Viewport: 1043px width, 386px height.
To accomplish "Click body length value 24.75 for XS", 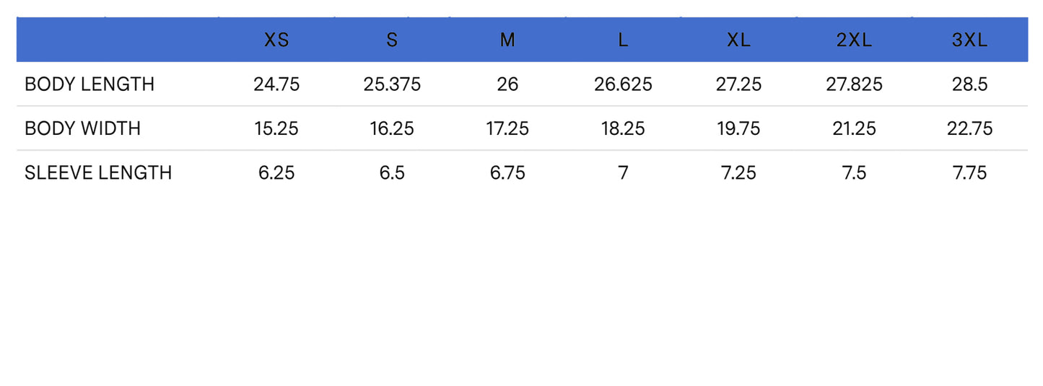I will (x=276, y=84).
